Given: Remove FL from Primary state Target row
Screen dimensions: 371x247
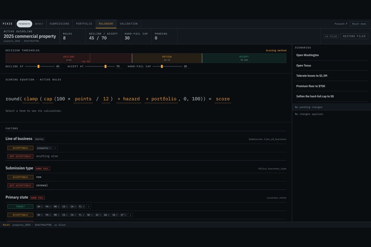Looking at the screenshot, I should 83,207.
